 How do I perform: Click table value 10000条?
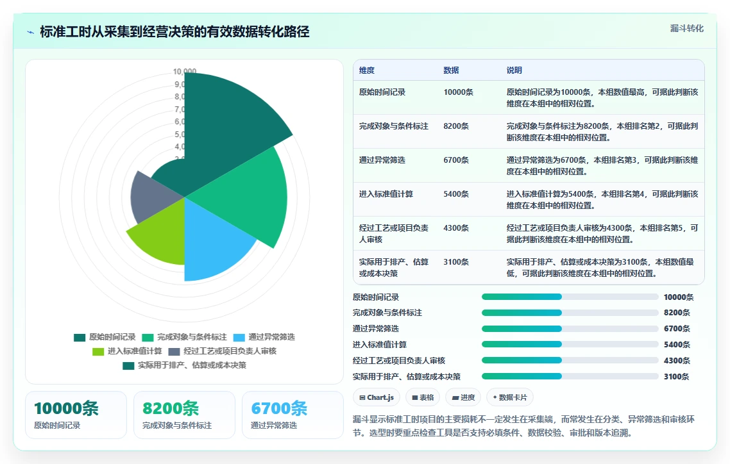point(458,92)
